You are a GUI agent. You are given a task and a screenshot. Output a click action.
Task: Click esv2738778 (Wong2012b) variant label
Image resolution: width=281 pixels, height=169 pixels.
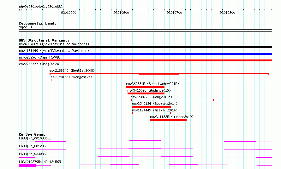71,77
